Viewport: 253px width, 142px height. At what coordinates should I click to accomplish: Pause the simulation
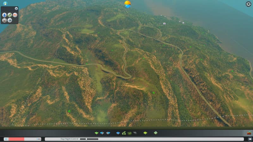[6, 139]
